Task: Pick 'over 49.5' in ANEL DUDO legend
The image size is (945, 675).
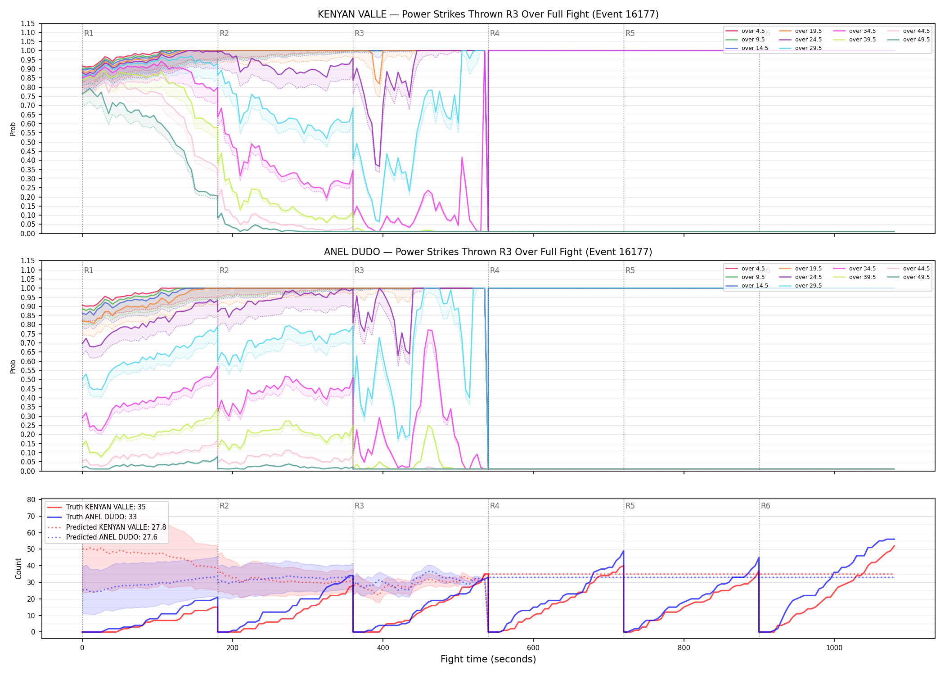Action: [x=909, y=277]
